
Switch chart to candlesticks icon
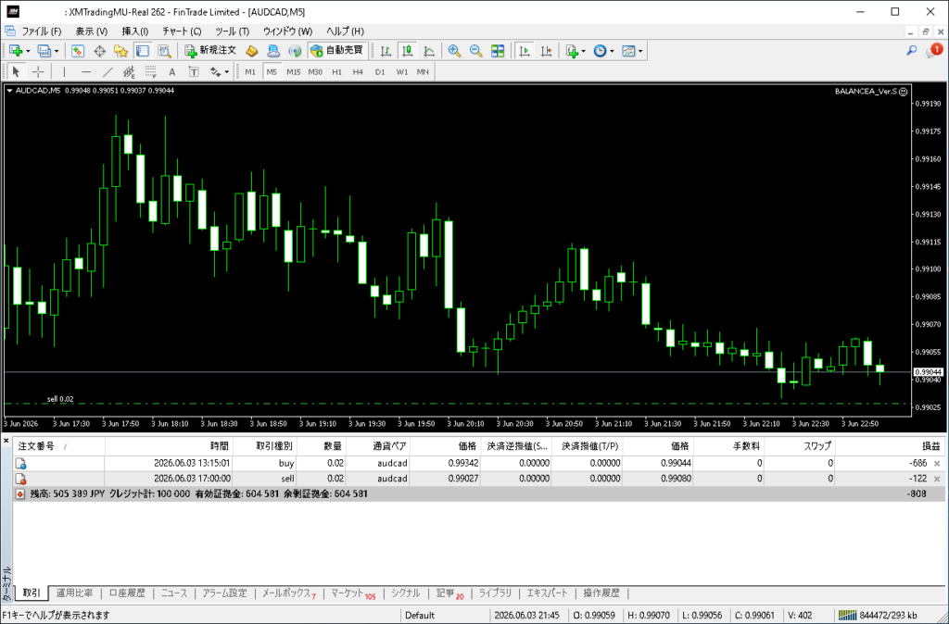[408, 52]
